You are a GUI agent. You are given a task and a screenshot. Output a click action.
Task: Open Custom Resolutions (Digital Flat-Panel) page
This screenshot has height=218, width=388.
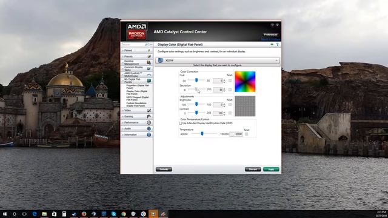(x=136, y=104)
